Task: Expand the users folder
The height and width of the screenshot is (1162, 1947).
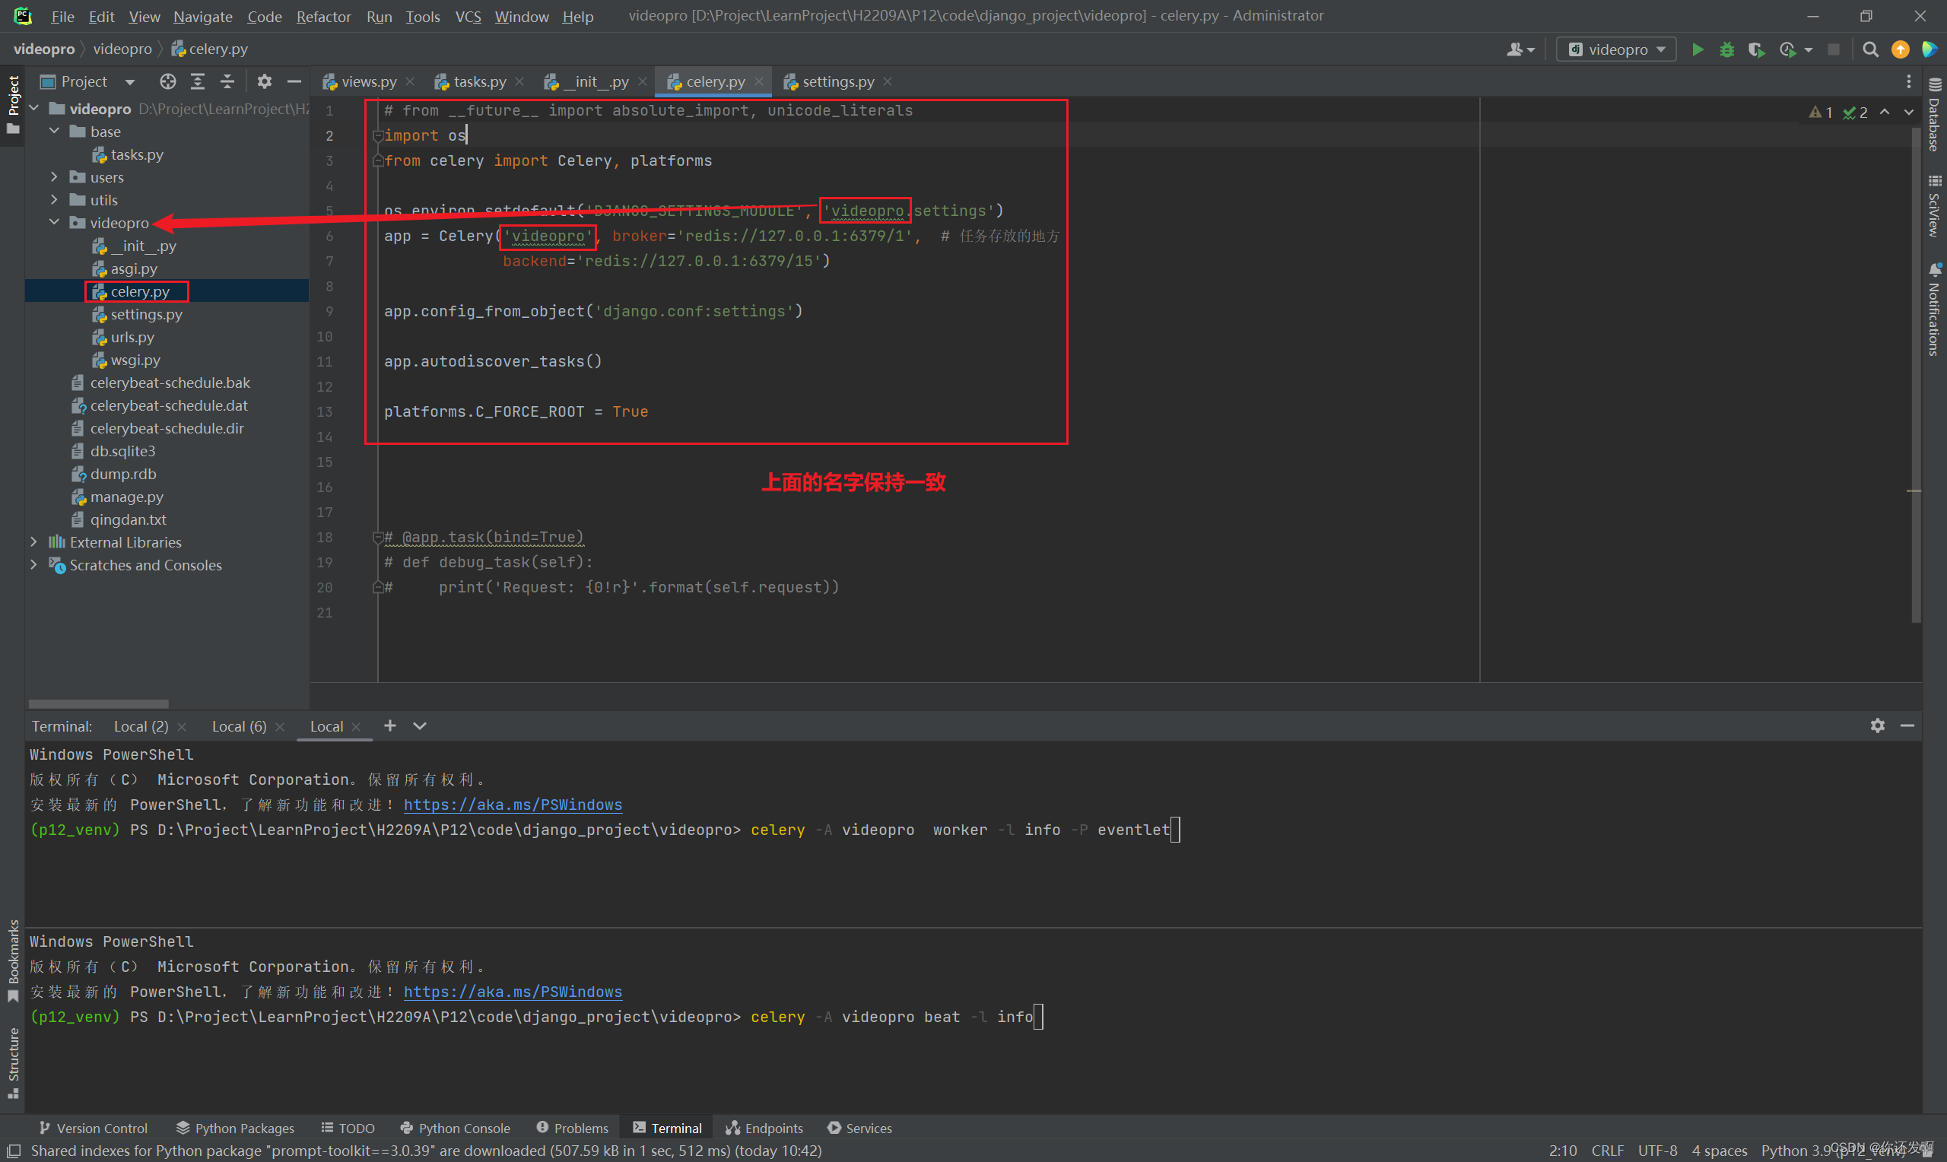Action: (54, 178)
